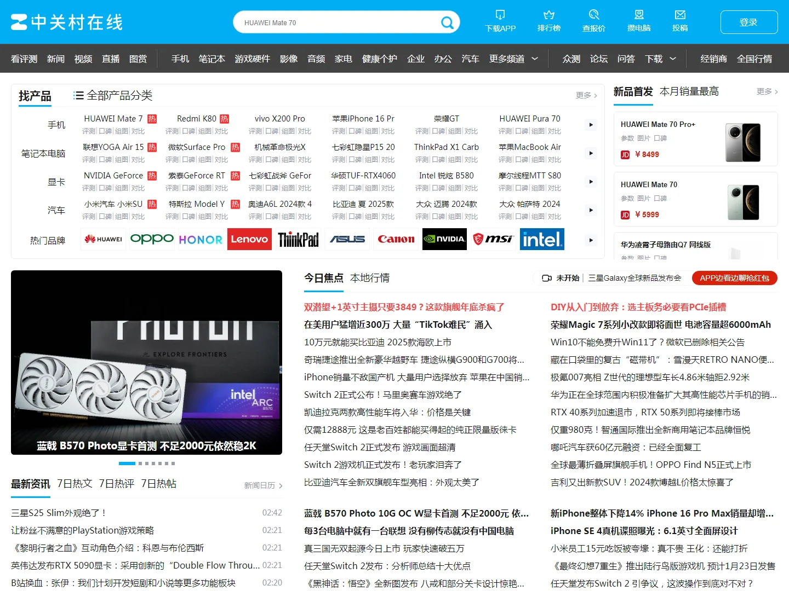
Task: Expand the 显卡 row arrow
Action: 591,182
